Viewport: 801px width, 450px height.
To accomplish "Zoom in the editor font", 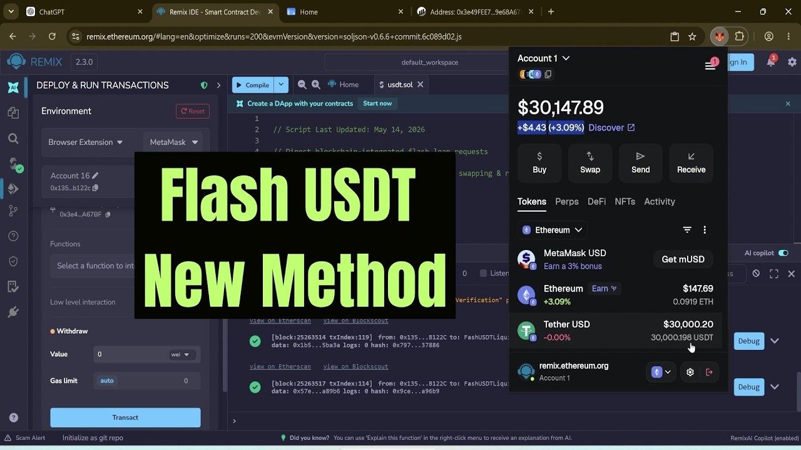I will 316,84.
